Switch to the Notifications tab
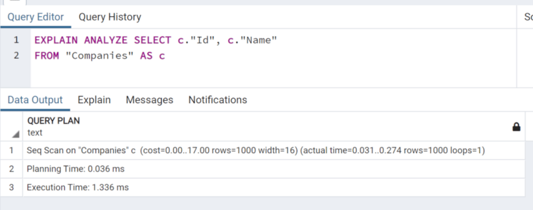 tap(218, 100)
